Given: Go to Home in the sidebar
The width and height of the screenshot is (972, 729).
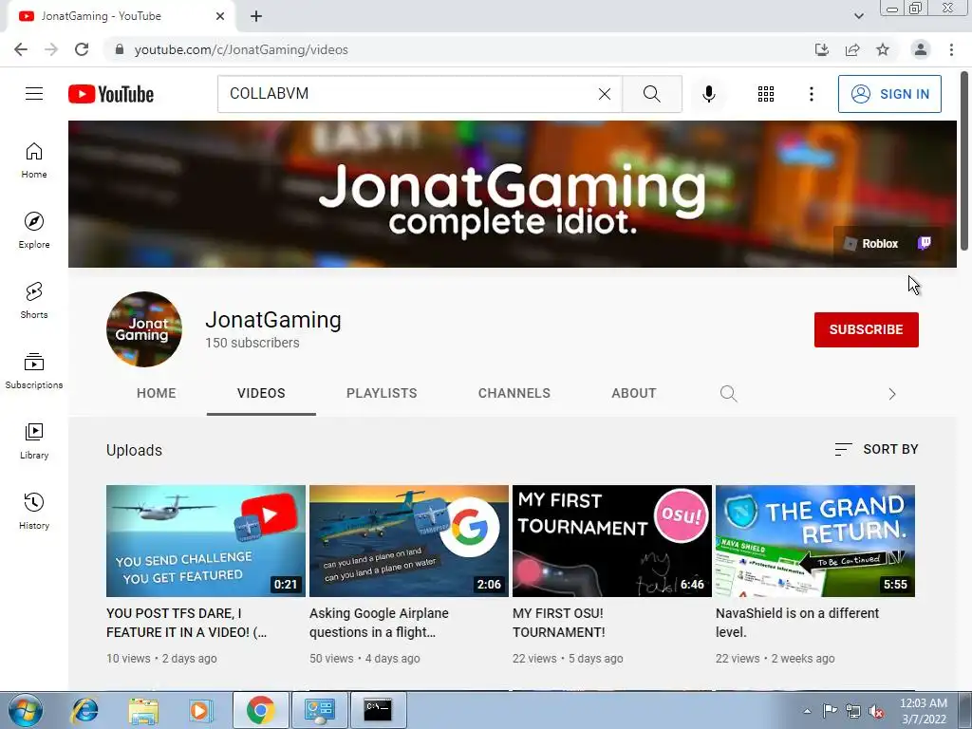Looking at the screenshot, I should tap(34, 159).
